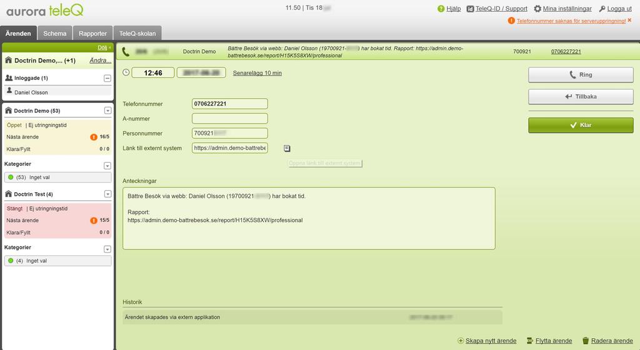
Task: Click the 0706227221 number link in header
Action: click(566, 51)
